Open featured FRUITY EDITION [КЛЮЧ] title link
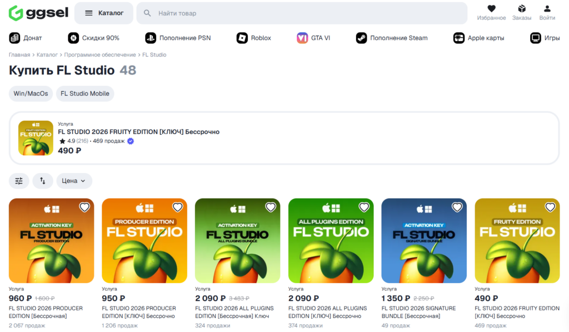The image size is (569, 332). tap(138, 132)
